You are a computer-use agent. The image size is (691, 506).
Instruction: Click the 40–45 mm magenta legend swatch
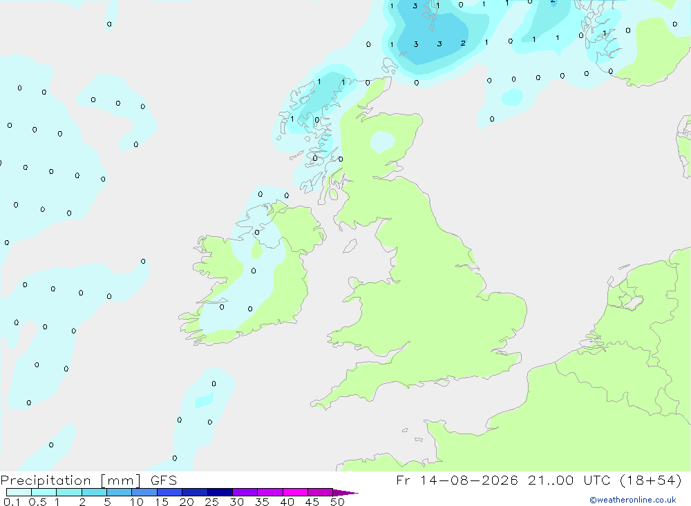pyautogui.click(x=295, y=492)
